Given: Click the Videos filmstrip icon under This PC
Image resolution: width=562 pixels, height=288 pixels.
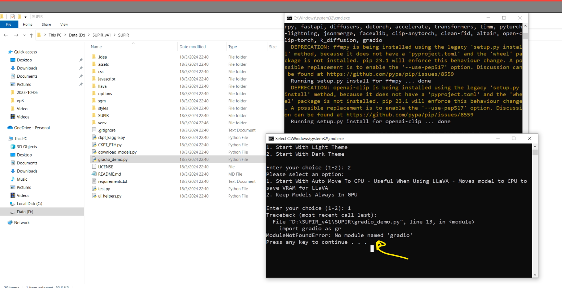Looking at the screenshot, I should pyautogui.click(x=13, y=195).
